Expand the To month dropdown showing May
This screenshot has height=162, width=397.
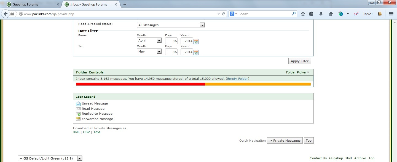(x=149, y=51)
